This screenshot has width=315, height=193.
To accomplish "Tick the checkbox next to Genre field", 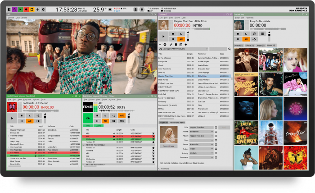I will click(216, 144).
